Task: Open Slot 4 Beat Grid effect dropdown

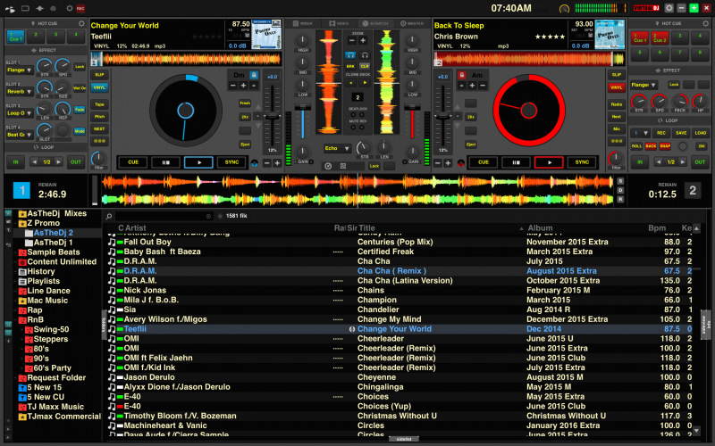Action: [x=19, y=135]
